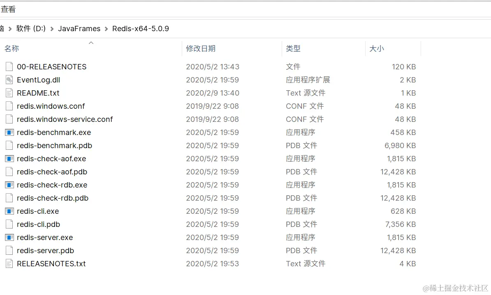Click Redis-x64-5.0.9 breadcrumb segment
This screenshot has width=491, height=295.
[x=141, y=28]
